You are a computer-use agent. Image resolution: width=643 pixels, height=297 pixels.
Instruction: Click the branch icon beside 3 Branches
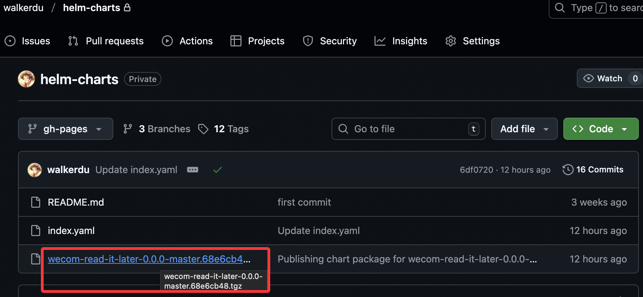tap(127, 129)
